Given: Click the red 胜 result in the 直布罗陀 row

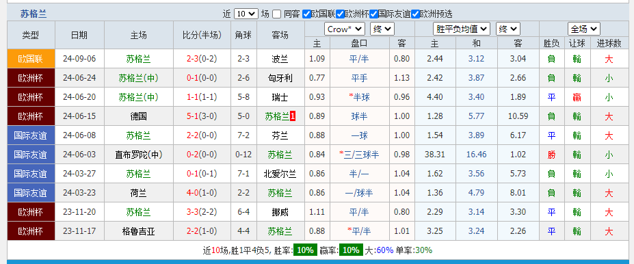Looking at the screenshot, I should tap(551, 155).
